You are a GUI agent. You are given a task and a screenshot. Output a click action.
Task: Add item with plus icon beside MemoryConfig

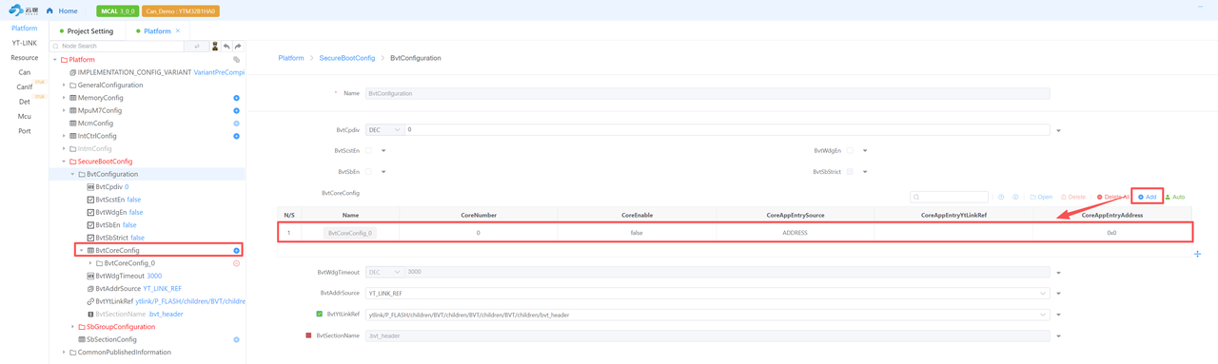pos(237,98)
